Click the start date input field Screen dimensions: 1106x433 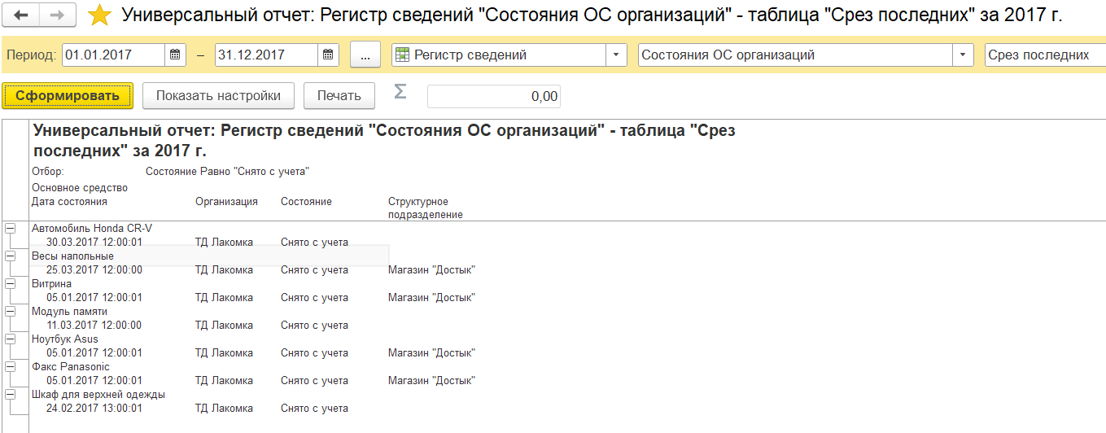pyautogui.click(x=113, y=55)
